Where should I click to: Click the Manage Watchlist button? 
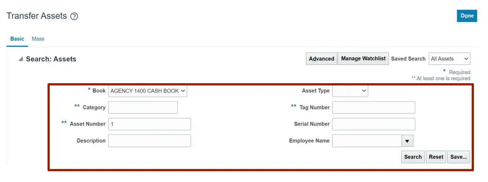[x=363, y=59]
